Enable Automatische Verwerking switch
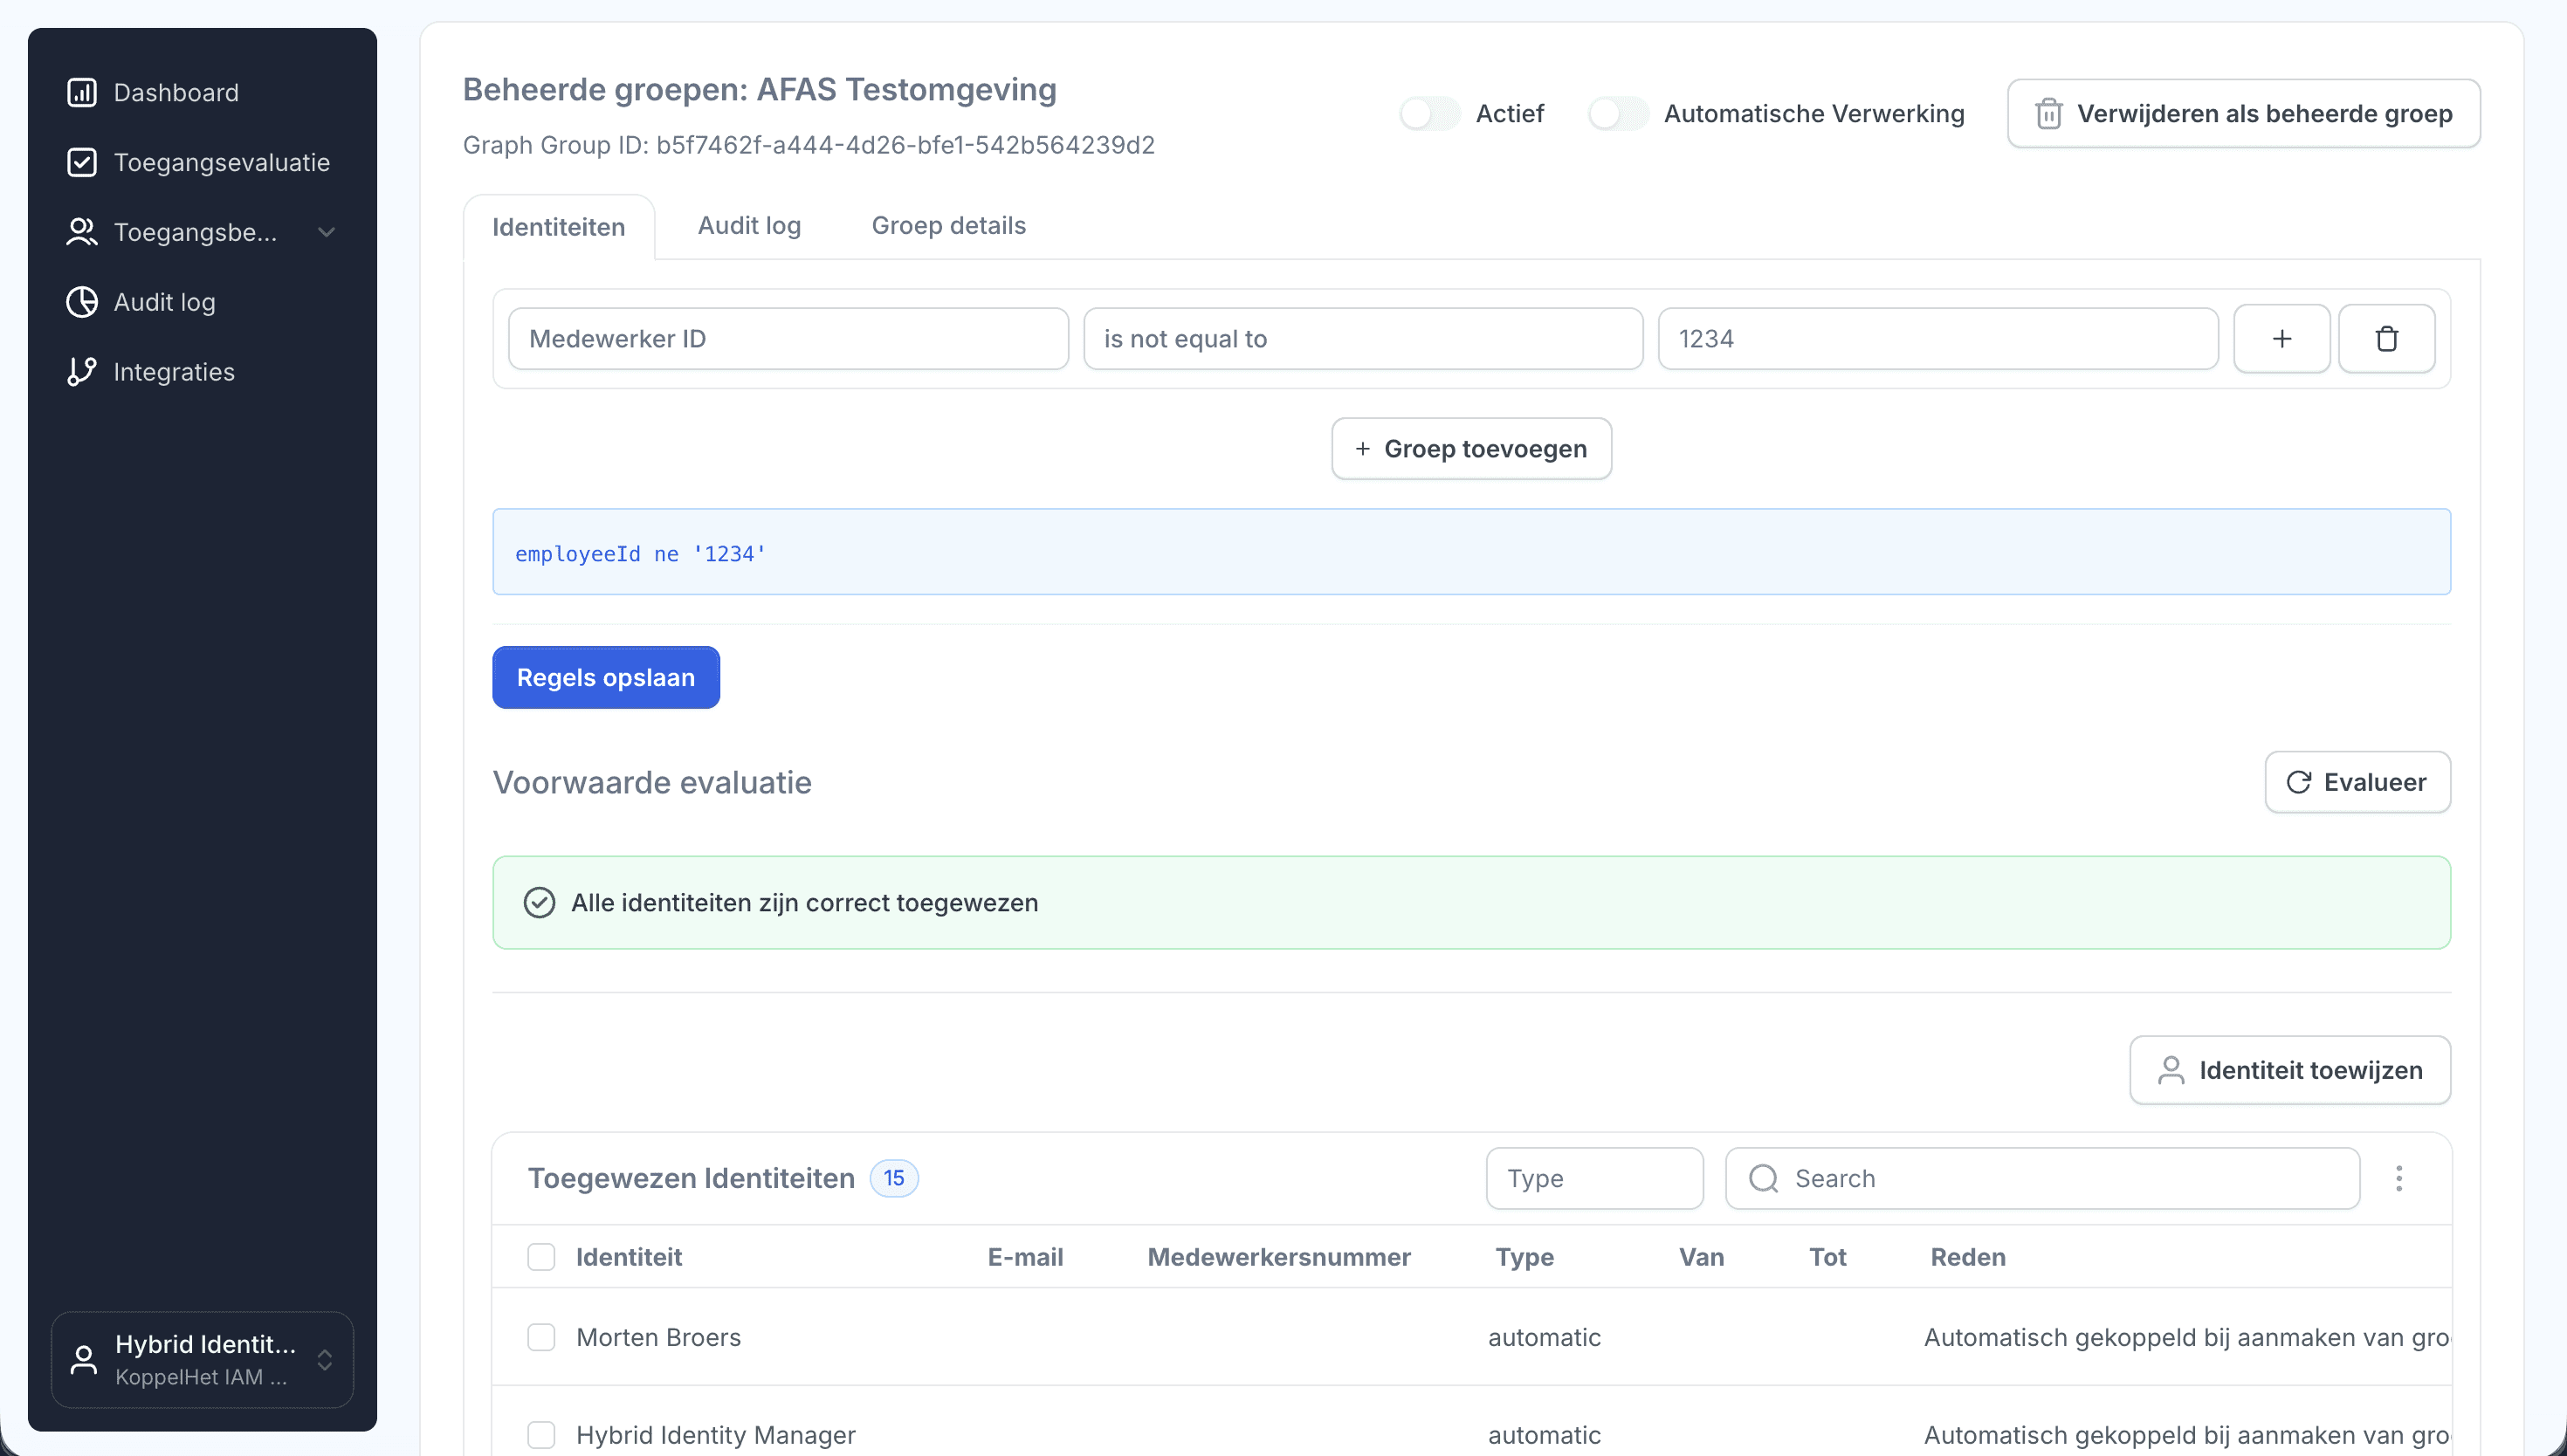 [x=1617, y=113]
